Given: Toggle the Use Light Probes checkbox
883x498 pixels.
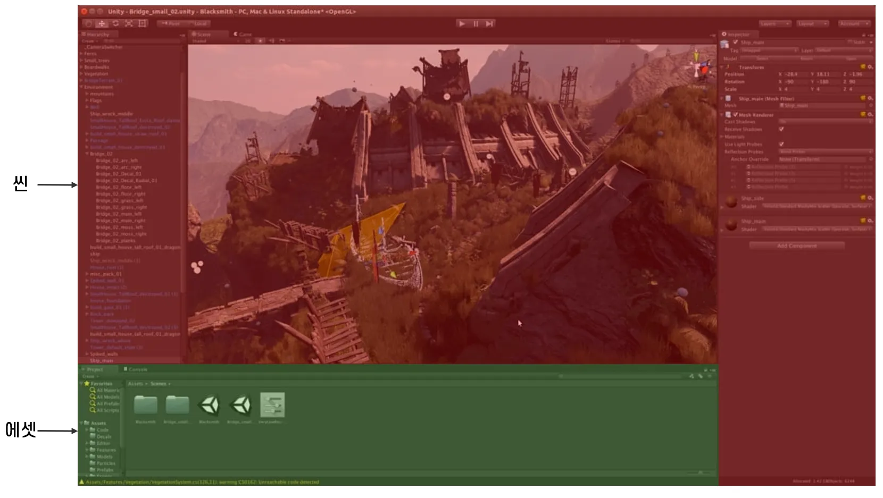Looking at the screenshot, I should click(781, 144).
